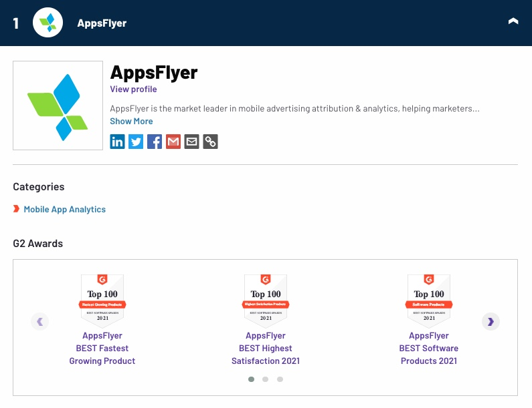Click the red arrow beside Mobile App Analytics
Image resolution: width=532 pixels, height=408 pixels.
(x=16, y=208)
